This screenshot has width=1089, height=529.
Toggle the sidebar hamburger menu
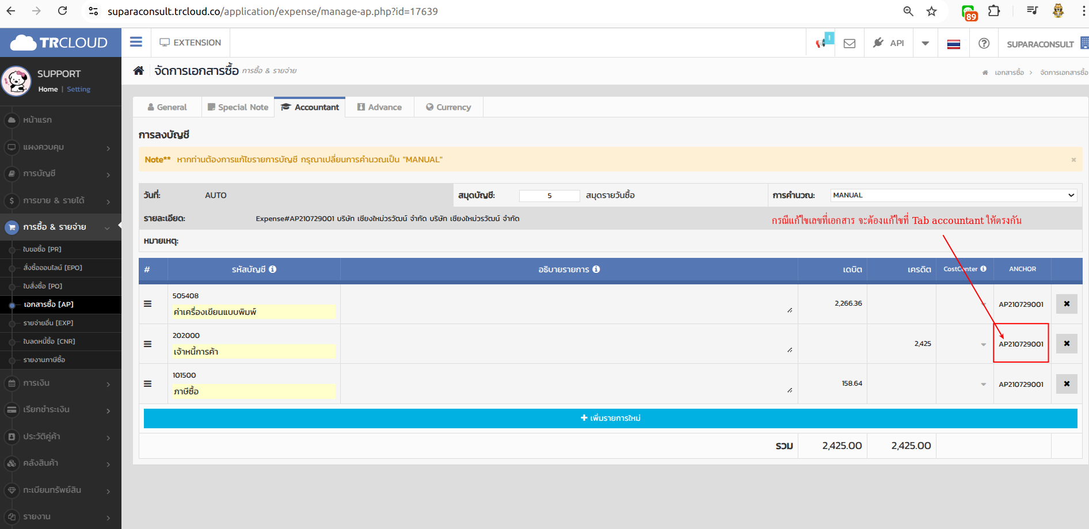pyautogui.click(x=136, y=42)
